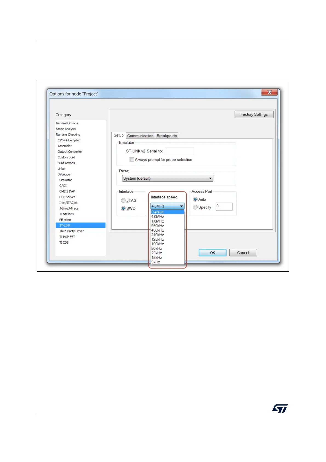The image size is (326, 462).
Task: Choose 25kHz interface speed
Action: [167, 253]
